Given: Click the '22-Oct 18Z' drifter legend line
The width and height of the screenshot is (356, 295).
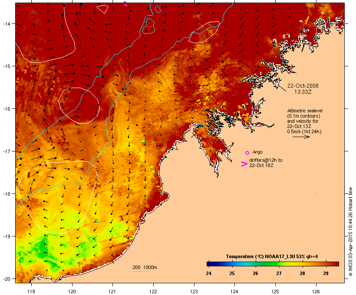Looking at the screenshot, I should (261, 165).
